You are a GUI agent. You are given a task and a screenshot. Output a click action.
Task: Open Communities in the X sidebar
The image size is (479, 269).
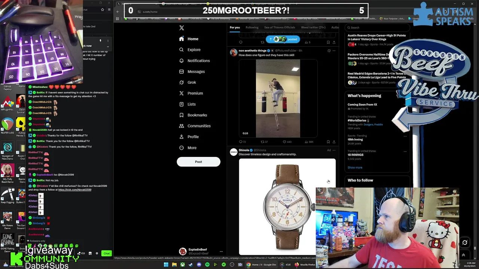[195, 126]
